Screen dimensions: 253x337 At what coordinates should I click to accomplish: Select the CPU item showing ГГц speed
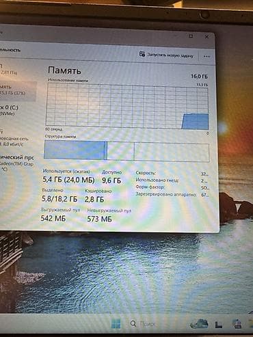point(9,70)
